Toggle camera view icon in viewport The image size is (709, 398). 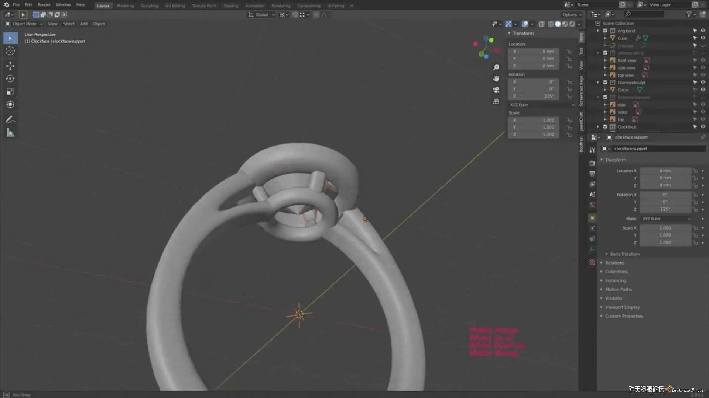tap(496, 90)
